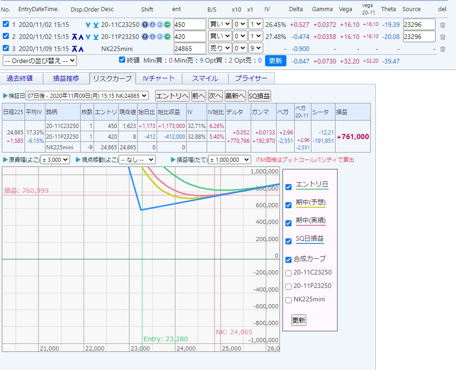This screenshot has width=456, height=370.
Task: Click the triangle marker beside 損益幅(たて)
Action: [x=173, y=159]
